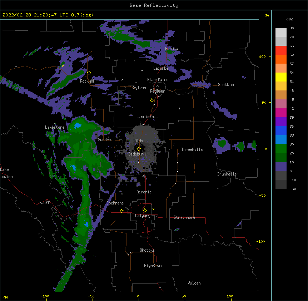Click the asterisk marker northeast of Innisfail
Screen dimensions: 308x301
pos(179,108)
